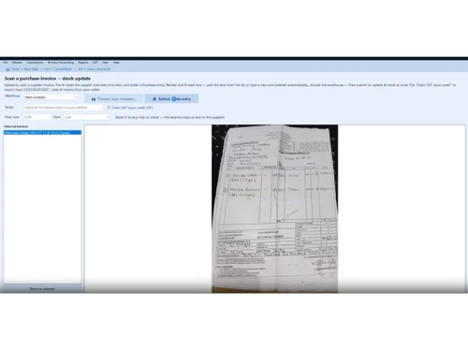Image resolution: width=468 pixels, height=351 pixels.
Task: Open the File menu
Action: [6, 63]
